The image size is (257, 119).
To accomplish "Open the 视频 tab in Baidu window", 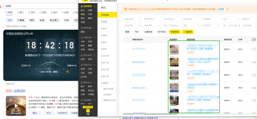I will 43,12.
